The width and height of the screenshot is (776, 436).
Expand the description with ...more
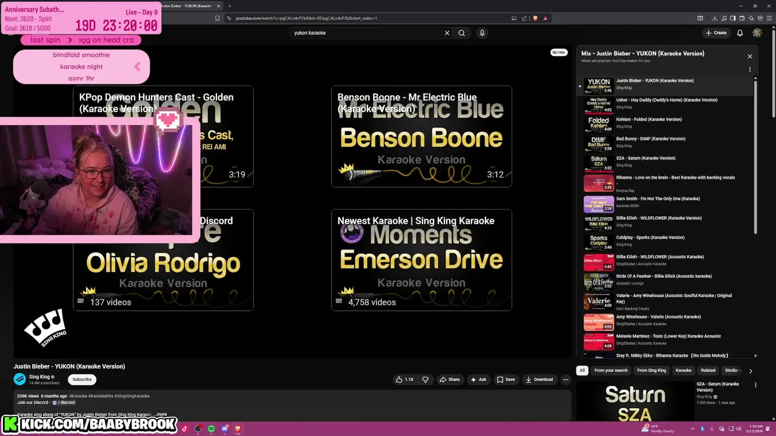[x=161, y=415]
